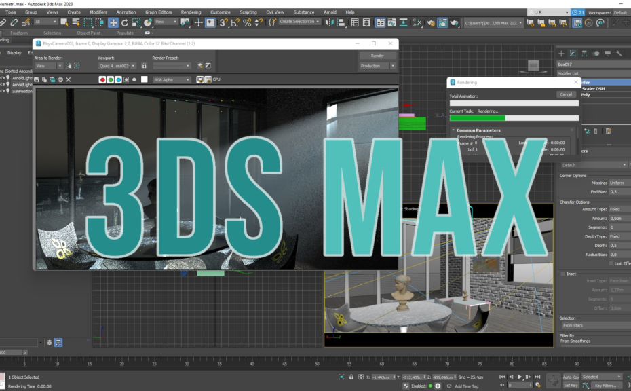Click the Select Object arrow tool
Image resolution: width=631 pixels, height=391 pixels.
click(x=64, y=22)
